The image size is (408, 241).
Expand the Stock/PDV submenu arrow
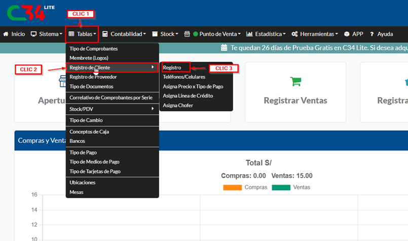pyautogui.click(x=153, y=109)
